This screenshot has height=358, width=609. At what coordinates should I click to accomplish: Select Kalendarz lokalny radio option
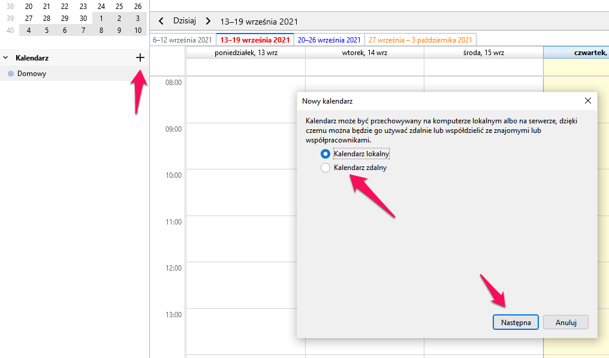pos(325,154)
